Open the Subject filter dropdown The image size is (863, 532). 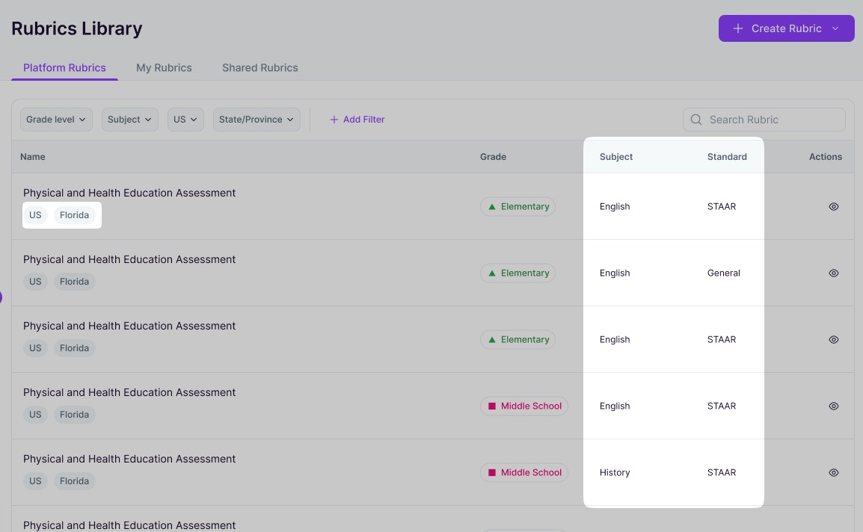click(130, 120)
